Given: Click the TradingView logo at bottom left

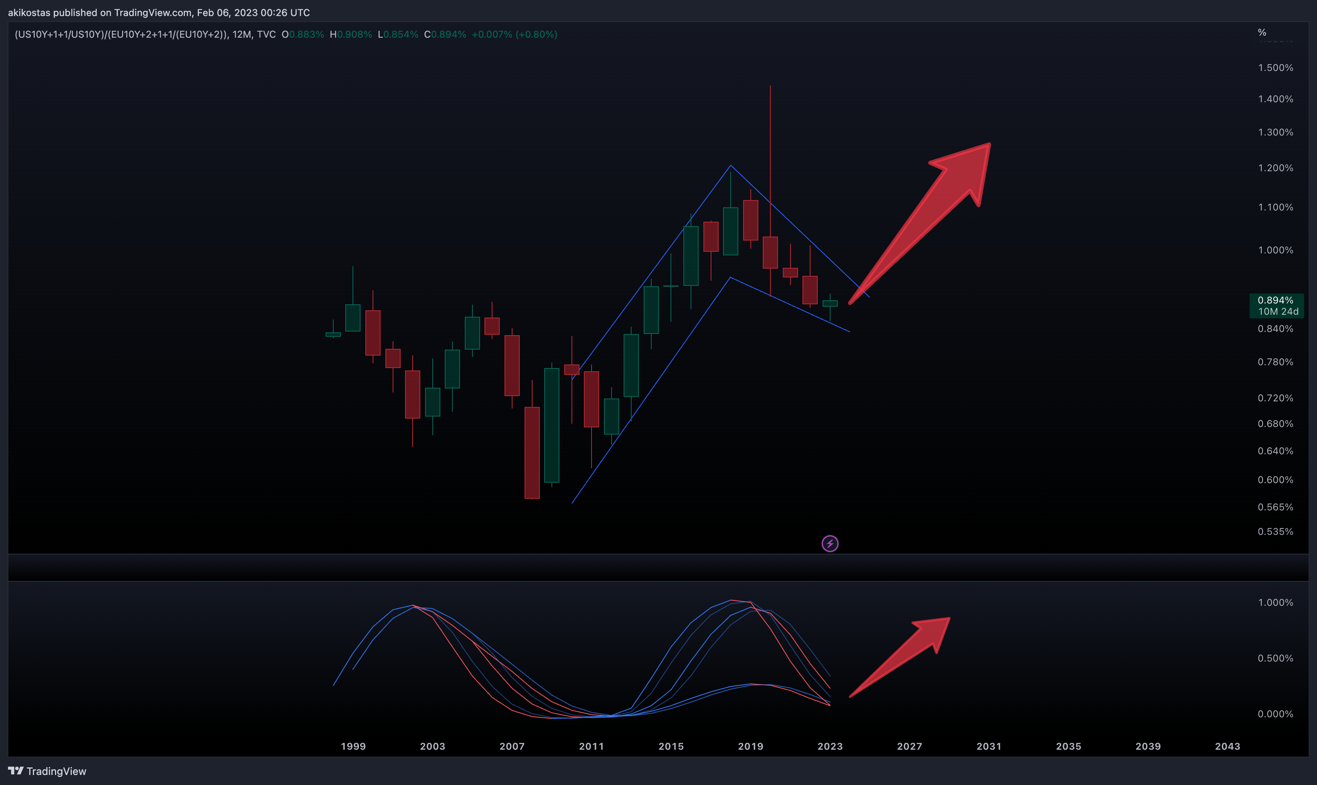Looking at the screenshot, I should click(47, 771).
